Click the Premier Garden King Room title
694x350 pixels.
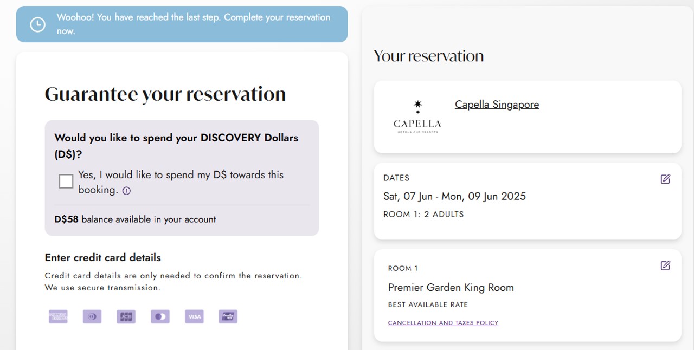tap(451, 288)
